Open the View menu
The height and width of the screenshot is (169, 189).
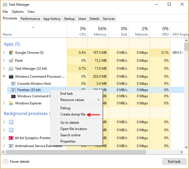point(31,12)
